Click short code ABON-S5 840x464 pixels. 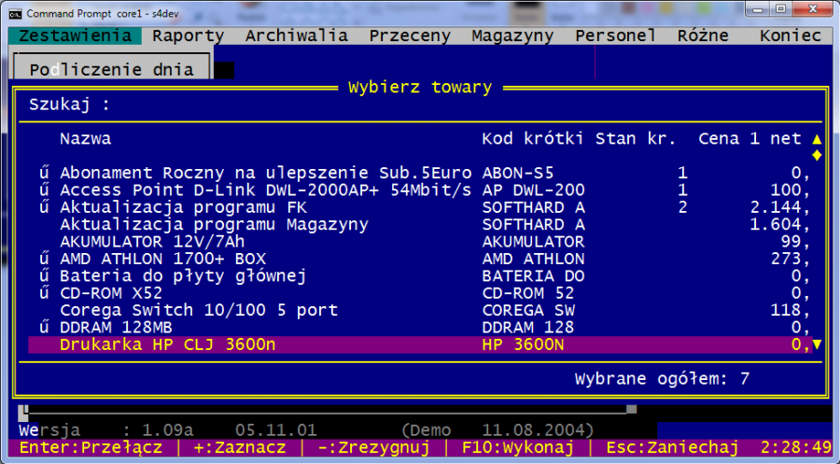coord(517,173)
